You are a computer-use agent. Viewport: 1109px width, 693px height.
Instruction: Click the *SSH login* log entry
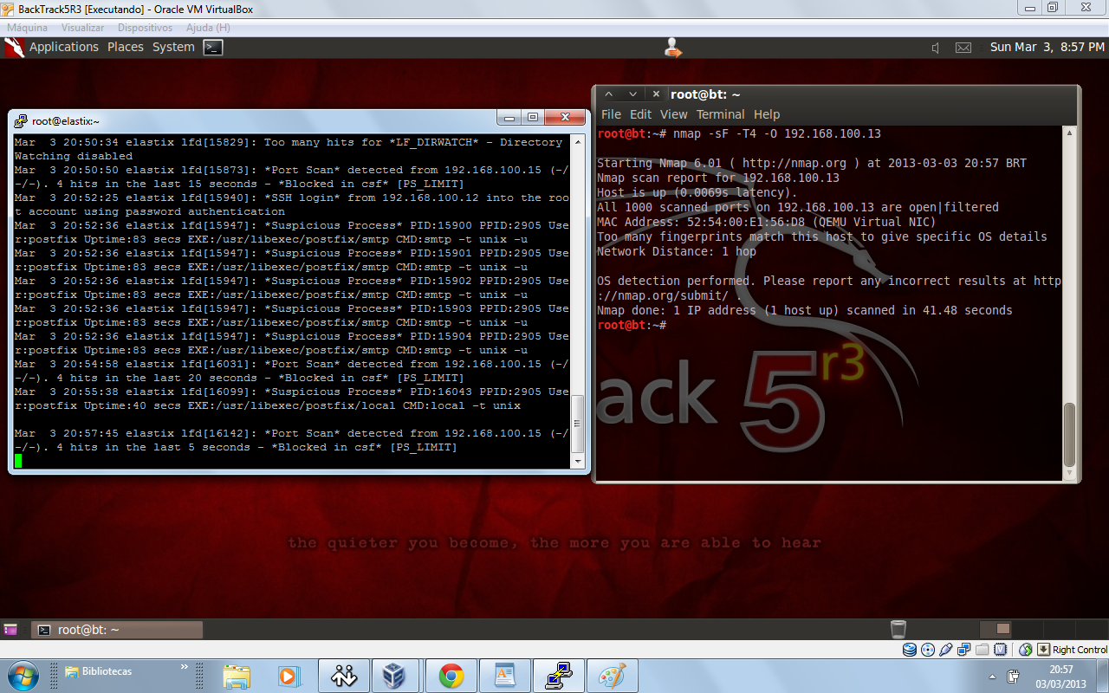pyautogui.click(x=291, y=204)
